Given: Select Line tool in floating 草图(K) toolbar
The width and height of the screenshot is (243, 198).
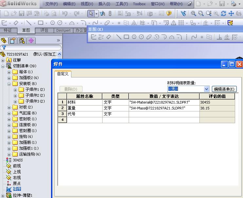Looking at the screenshot, I should (119, 37).
